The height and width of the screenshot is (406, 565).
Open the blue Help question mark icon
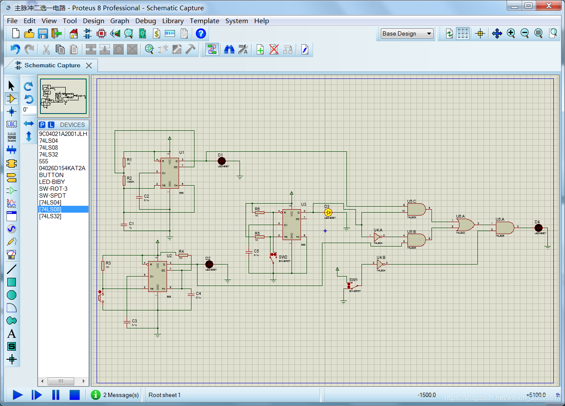[201, 33]
